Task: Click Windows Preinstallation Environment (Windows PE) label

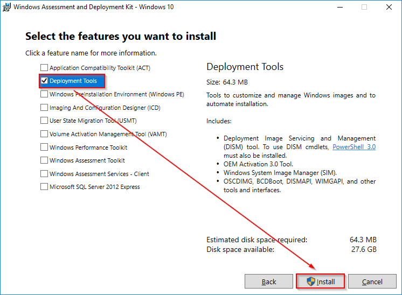Action: 116,94
